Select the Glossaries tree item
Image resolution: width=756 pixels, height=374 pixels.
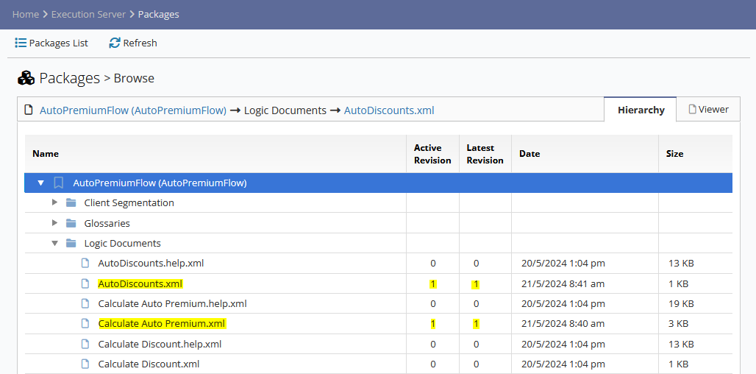[107, 223]
